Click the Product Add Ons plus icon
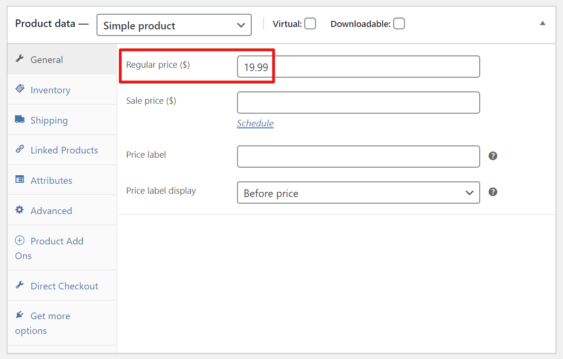Viewport: 563px width, 359px height. 20,240
